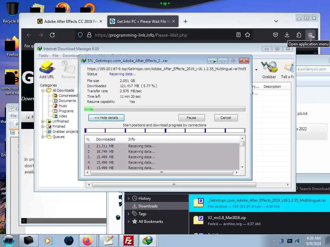
Task: Click the Add URL toolbar icon
Action: [x=46, y=69]
